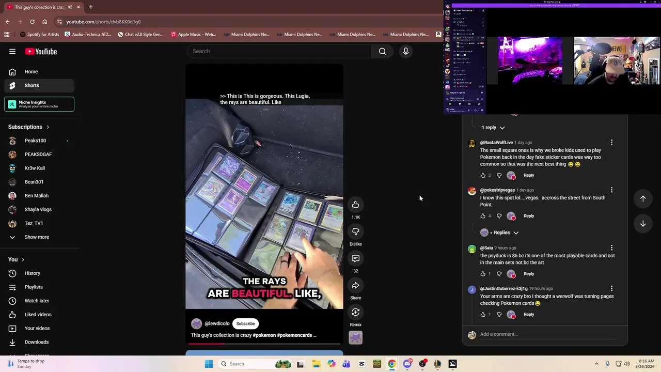Open History in the sidebar

pos(39,273)
